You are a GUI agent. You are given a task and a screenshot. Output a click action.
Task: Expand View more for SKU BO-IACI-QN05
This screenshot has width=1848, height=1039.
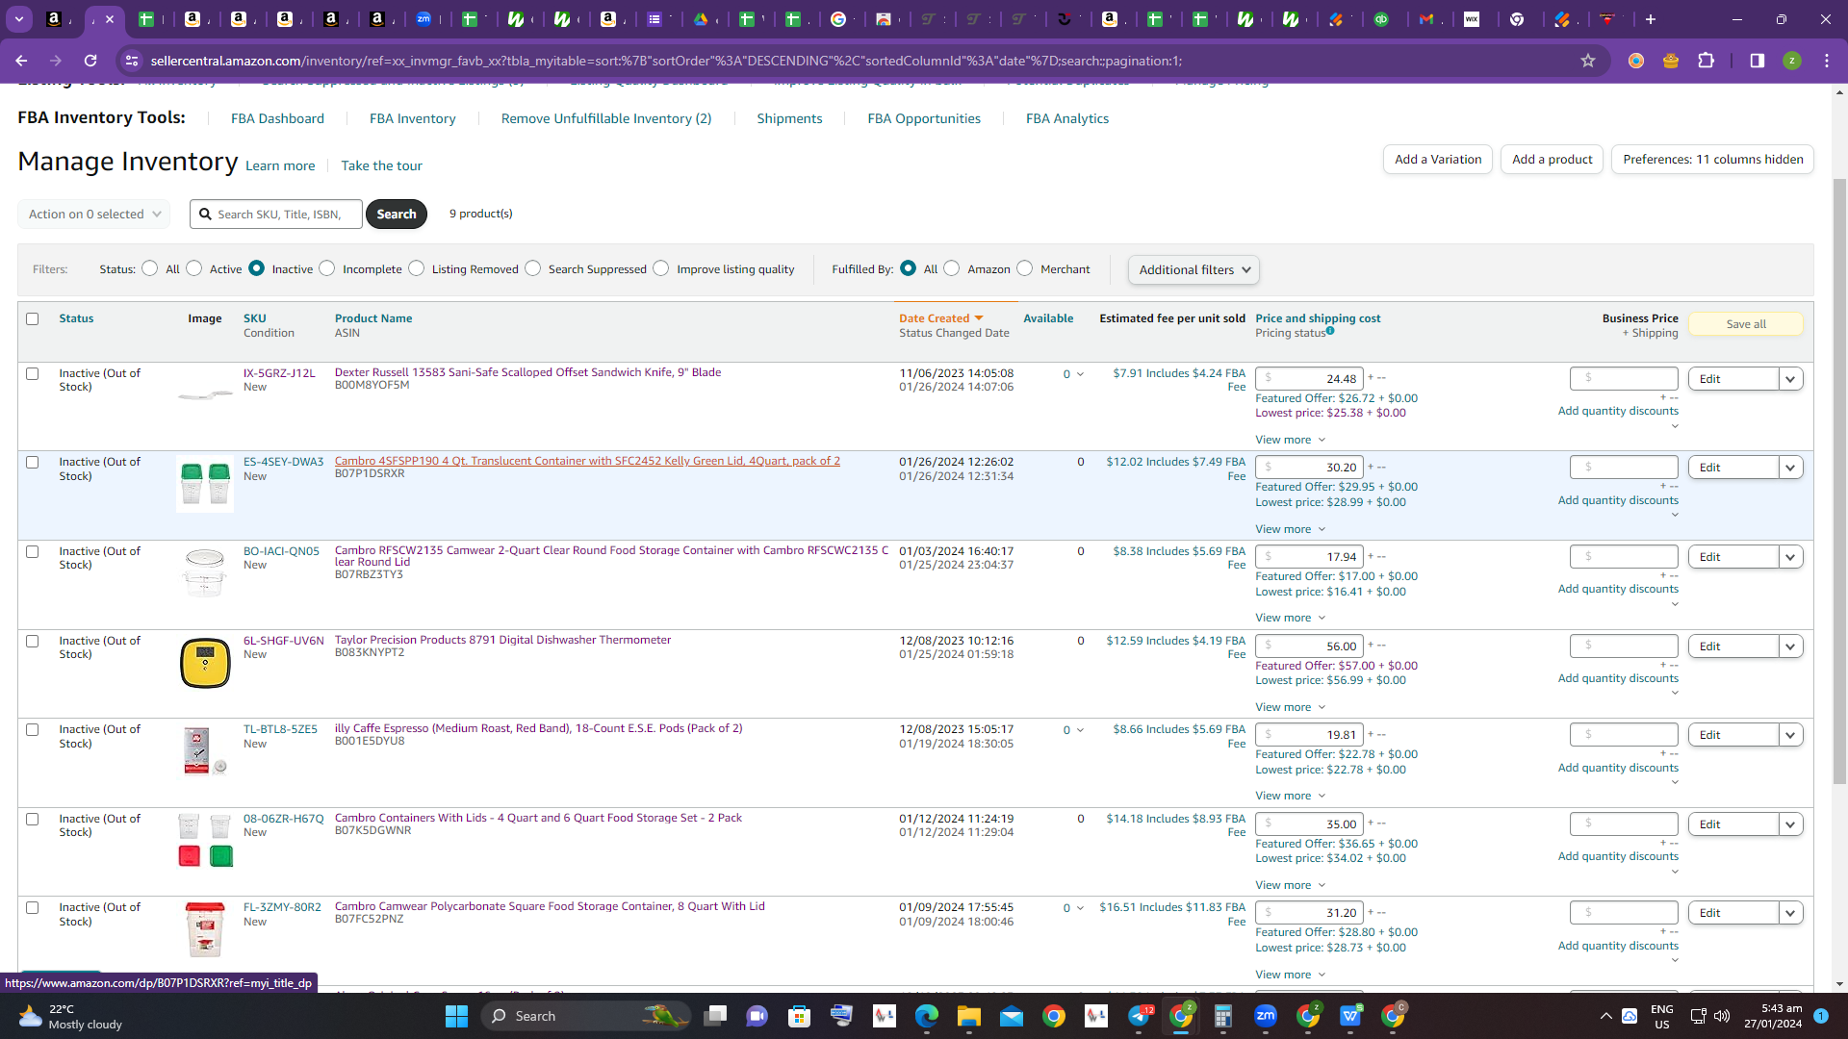tap(1290, 618)
